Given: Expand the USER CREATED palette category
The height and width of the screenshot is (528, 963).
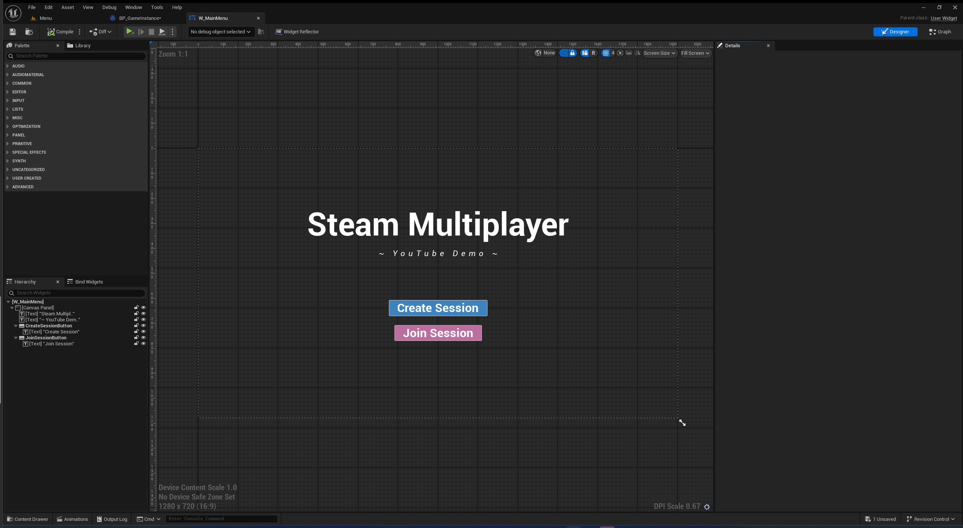Looking at the screenshot, I should [x=7, y=178].
